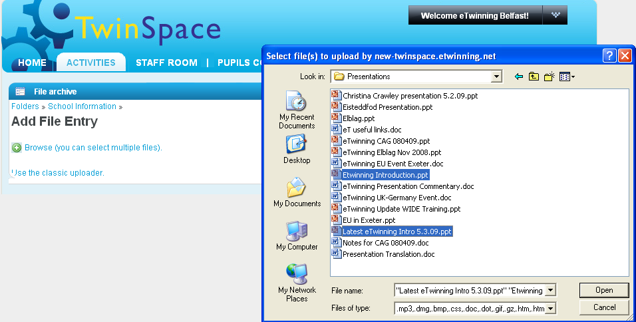Close the file upload dialog
The width and height of the screenshot is (636, 322).
point(625,56)
